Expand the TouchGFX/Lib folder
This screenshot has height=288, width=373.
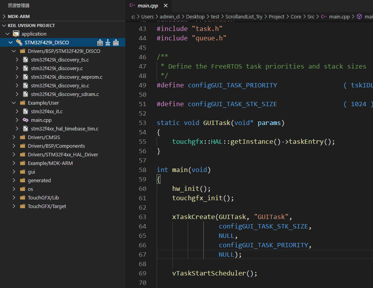[x=14, y=197]
